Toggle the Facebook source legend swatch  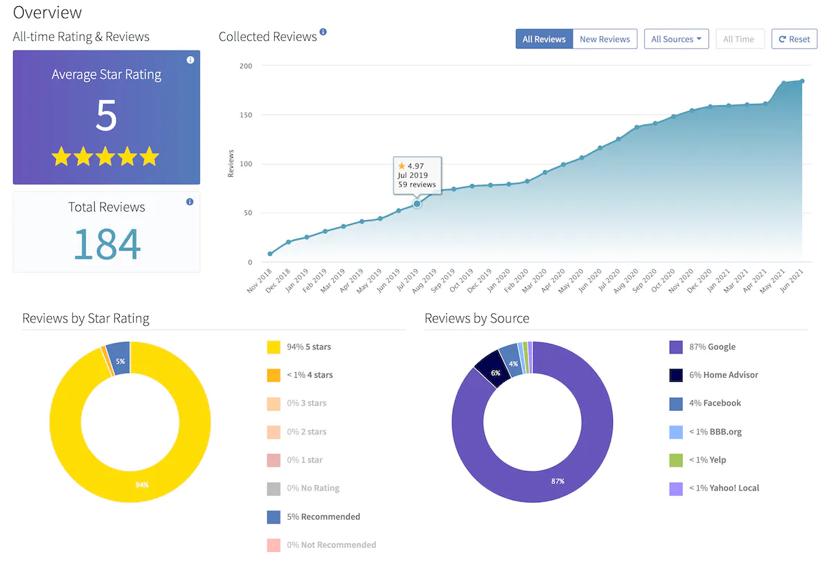[677, 403]
